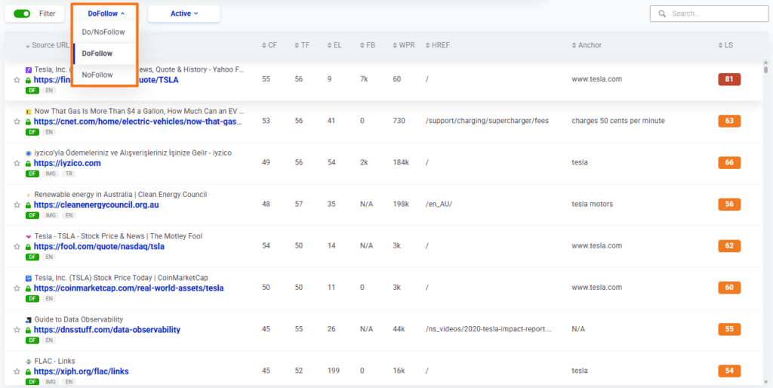
Task: Star the iyzico.com row
Action: click(17, 163)
